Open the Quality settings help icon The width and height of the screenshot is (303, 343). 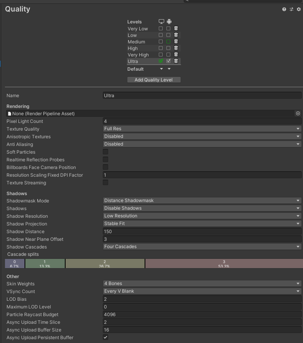284,9
